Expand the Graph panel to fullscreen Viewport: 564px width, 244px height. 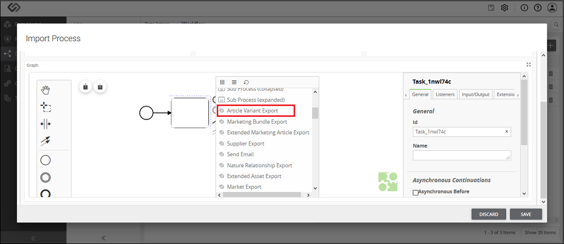click(528, 64)
